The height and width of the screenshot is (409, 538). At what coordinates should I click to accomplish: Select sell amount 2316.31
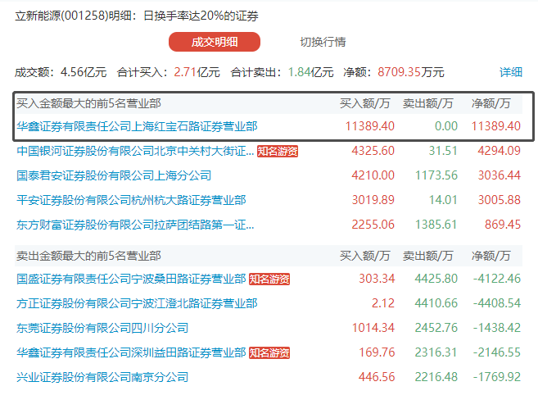(436, 352)
